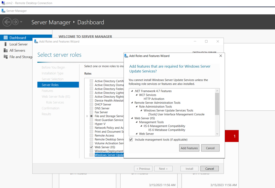275x188 pixels.
Task: Cancel the required features dialog
Action: (x=210, y=148)
